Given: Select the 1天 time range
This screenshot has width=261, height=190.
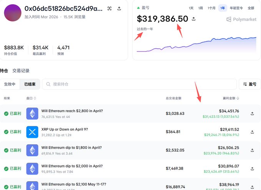Looking at the screenshot, I should click(191, 8).
